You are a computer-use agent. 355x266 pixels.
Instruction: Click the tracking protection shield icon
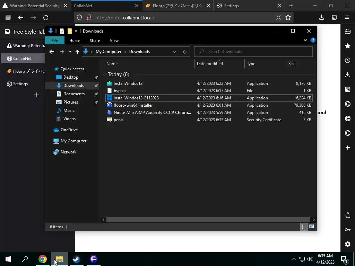79,17
